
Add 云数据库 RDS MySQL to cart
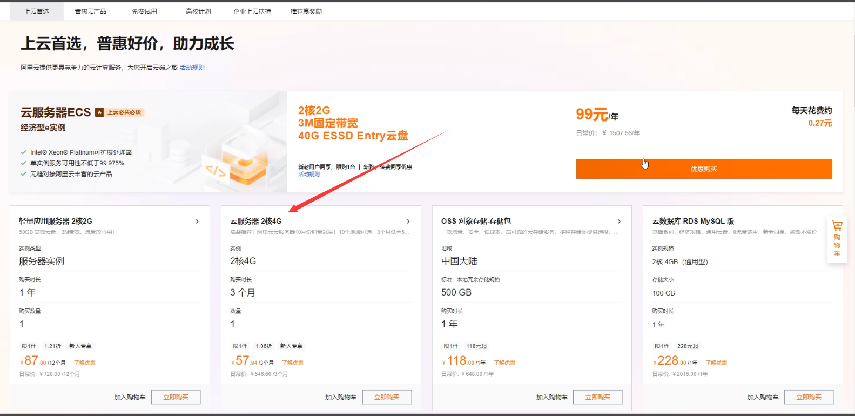coord(763,397)
